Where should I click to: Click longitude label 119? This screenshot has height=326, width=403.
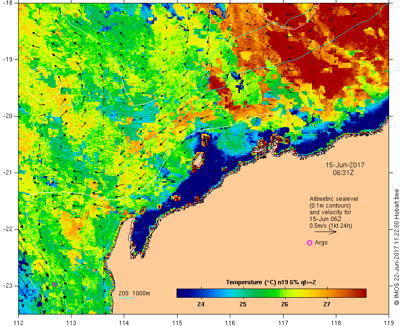pyautogui.click(x=389, y=323)
